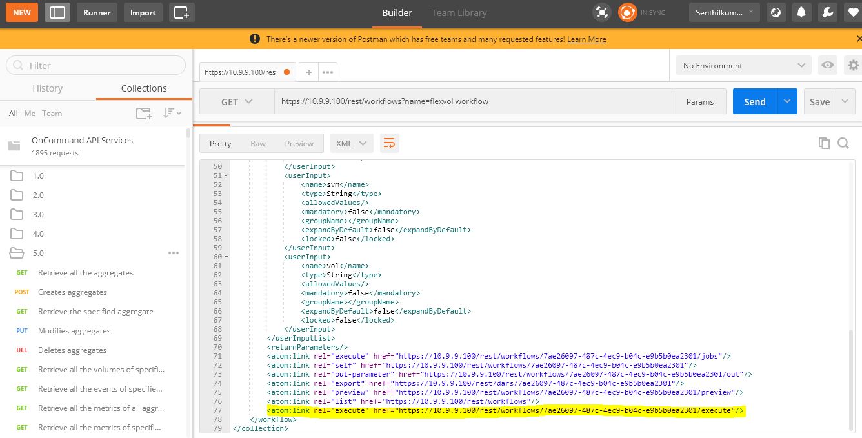The height and width of the screenshot is (438, 862).
Task: Click the IN SYNC status icon
Action: pos(626,12)
